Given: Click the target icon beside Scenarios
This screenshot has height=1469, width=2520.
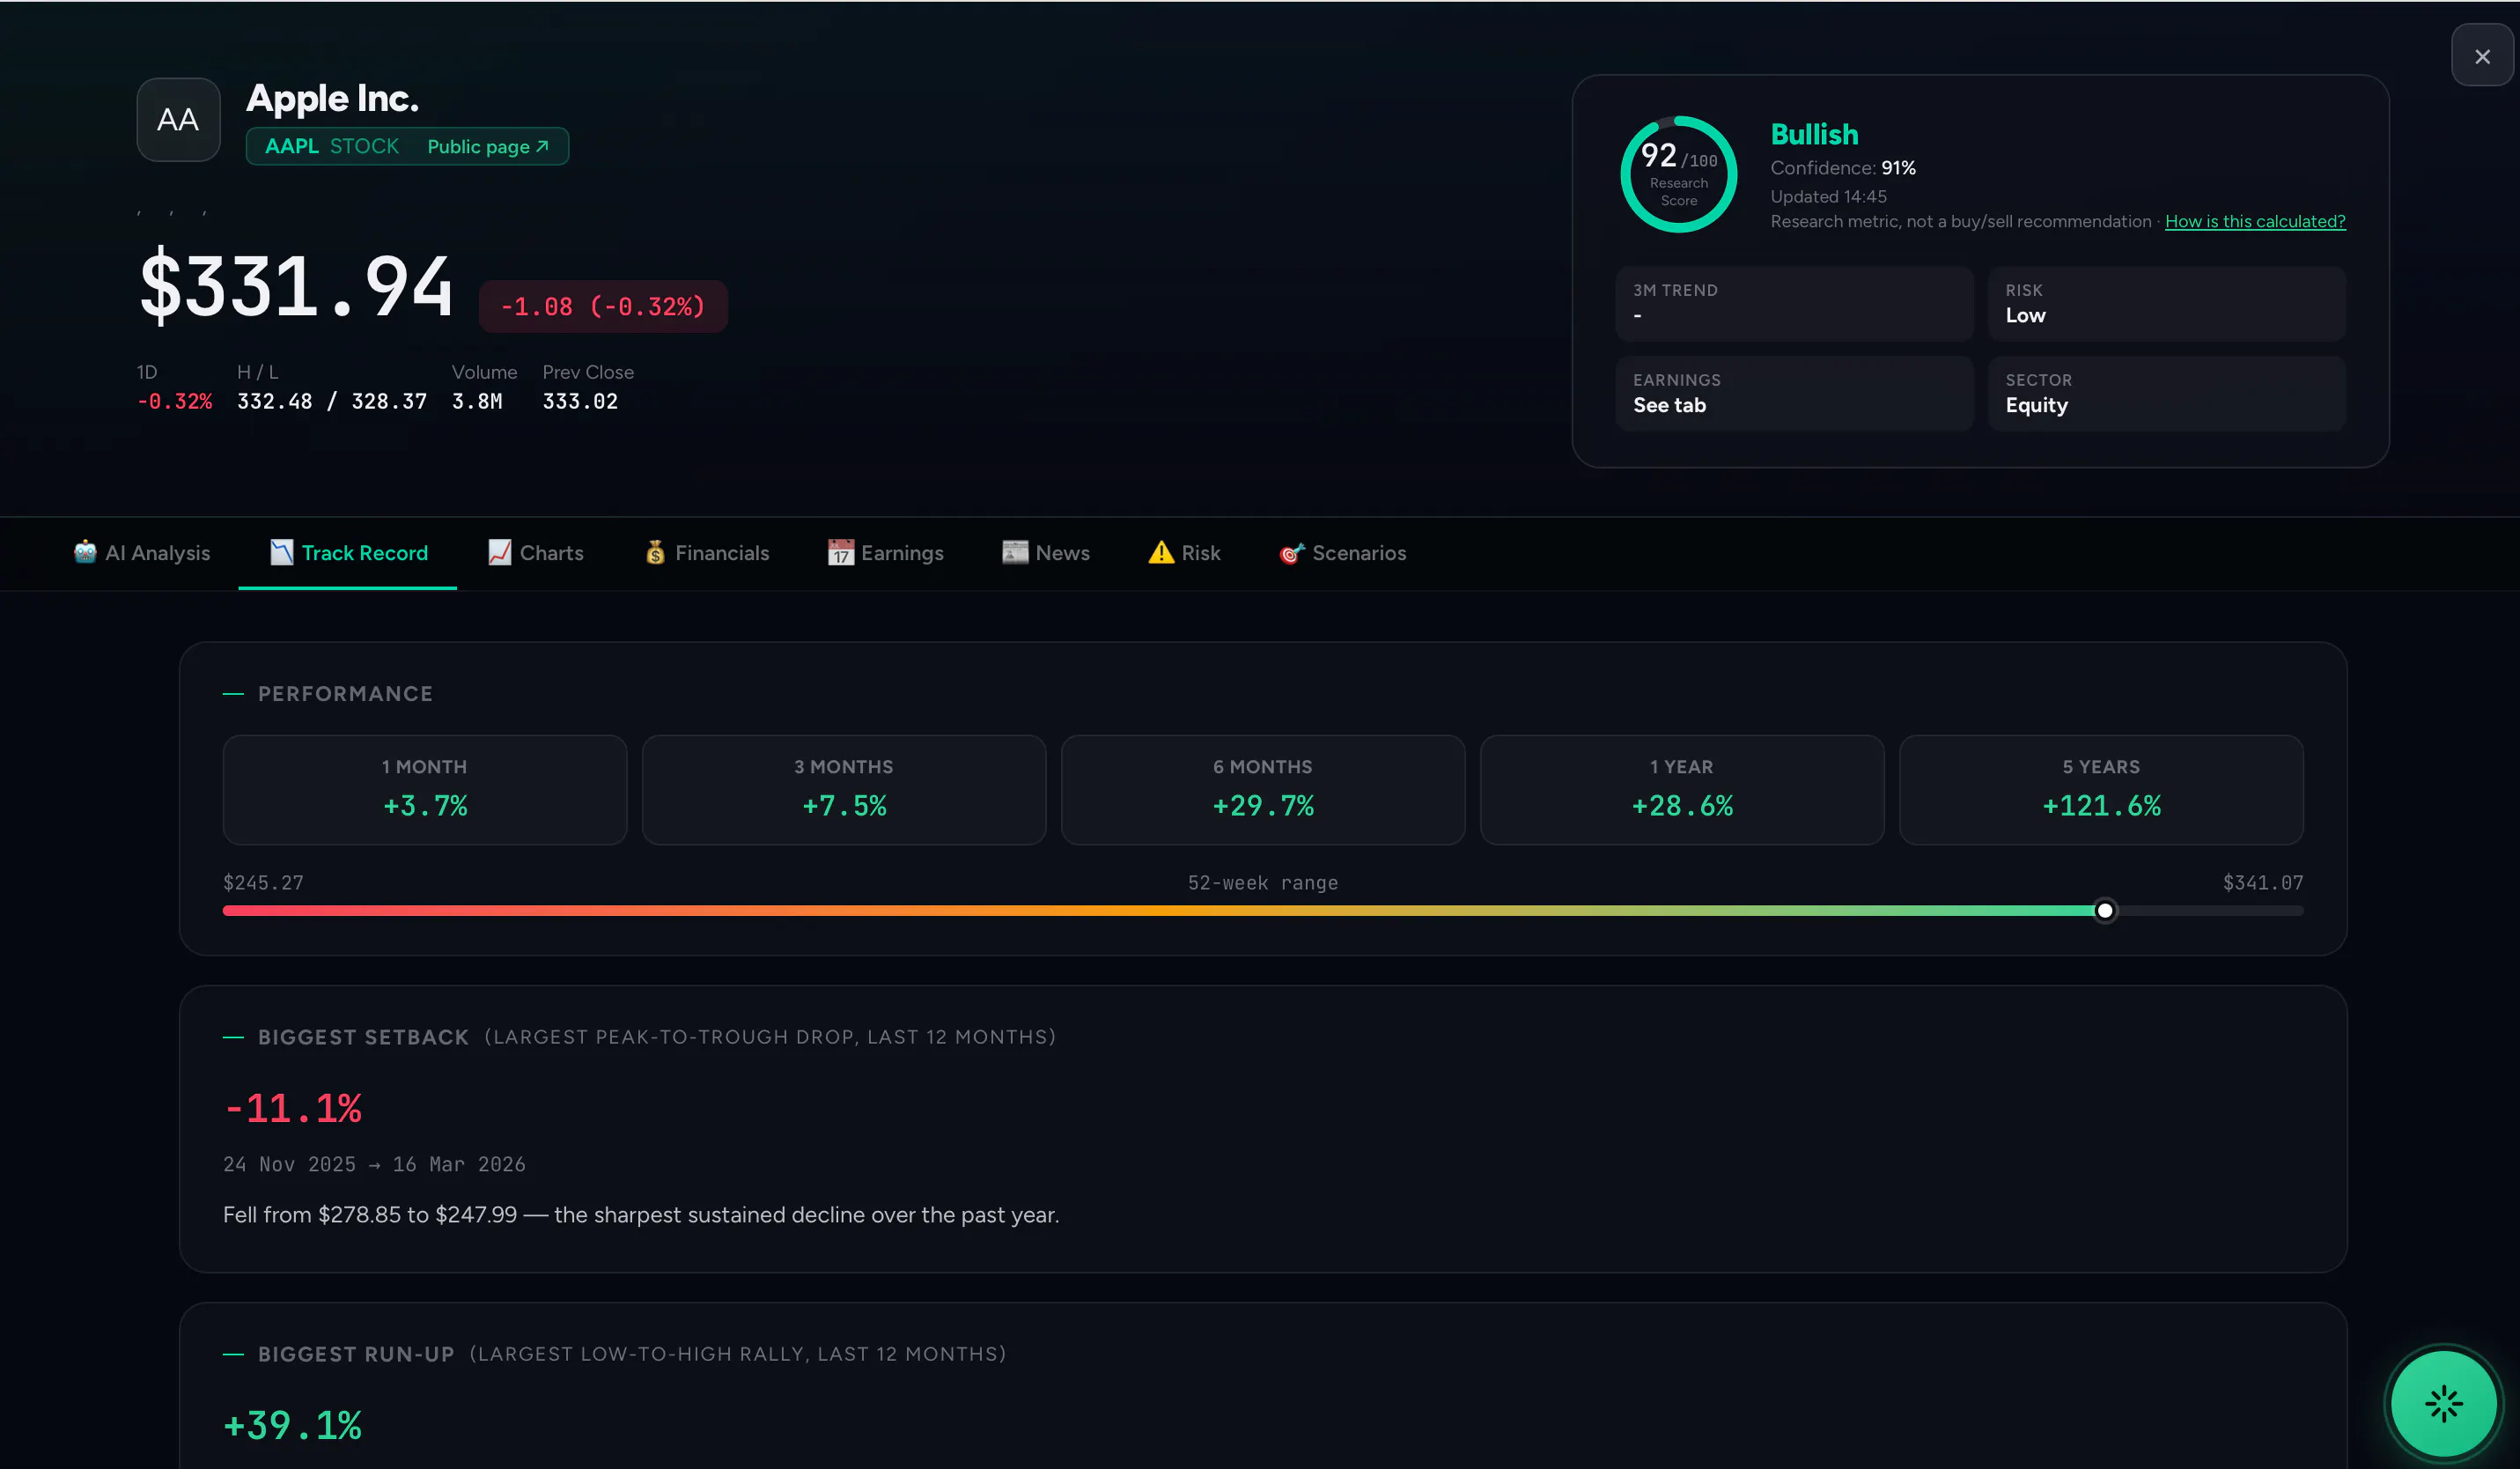Looking at the screenshot, I should coord(1292,552).
